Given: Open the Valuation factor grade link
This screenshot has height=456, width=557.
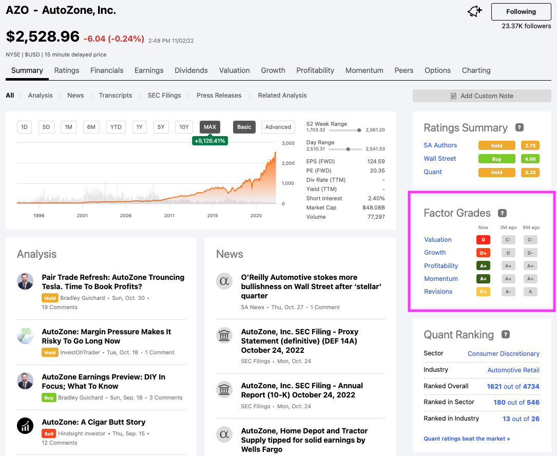Looking at the screenshot, I should pyautogui.click(x=437, y=239).
